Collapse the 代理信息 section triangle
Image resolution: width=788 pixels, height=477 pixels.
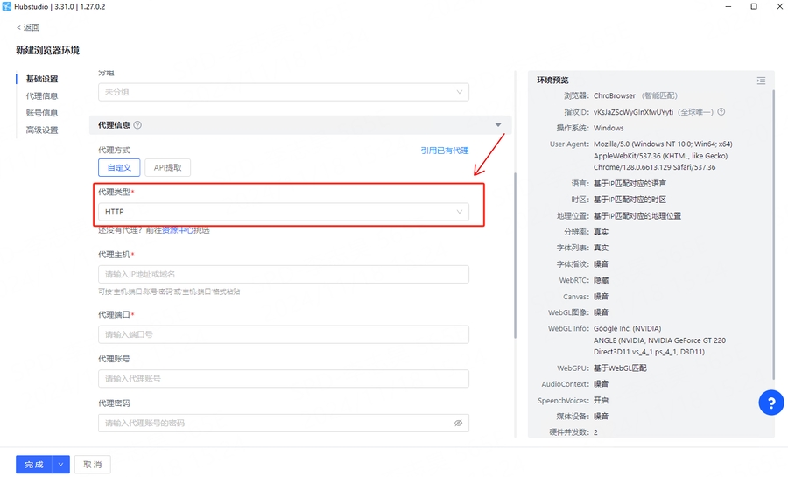pyautogui.click(x=498, y=126)
